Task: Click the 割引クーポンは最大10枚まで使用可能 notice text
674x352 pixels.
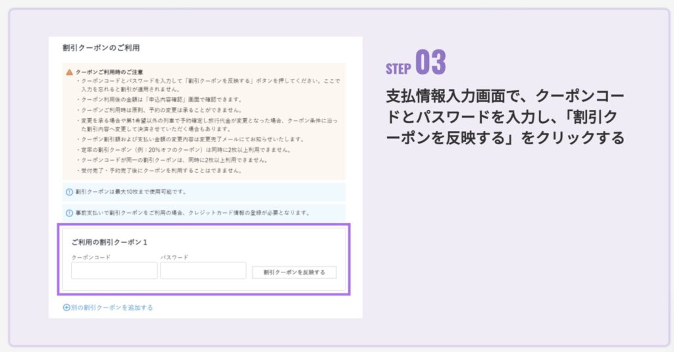Action: [131, 192]
